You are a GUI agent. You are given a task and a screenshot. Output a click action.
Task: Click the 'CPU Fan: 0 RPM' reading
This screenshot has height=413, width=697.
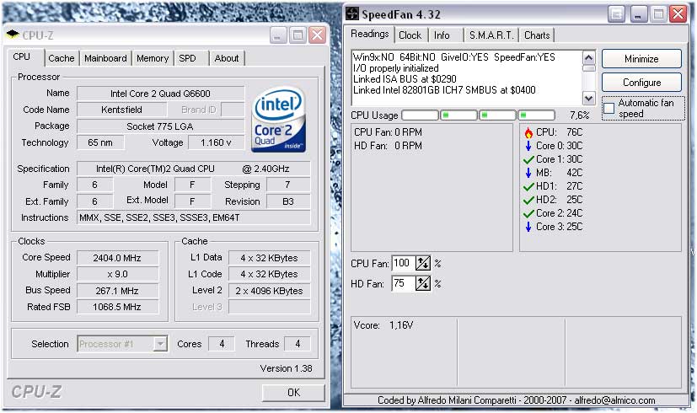pyautogui.click(x=388, y=132)
